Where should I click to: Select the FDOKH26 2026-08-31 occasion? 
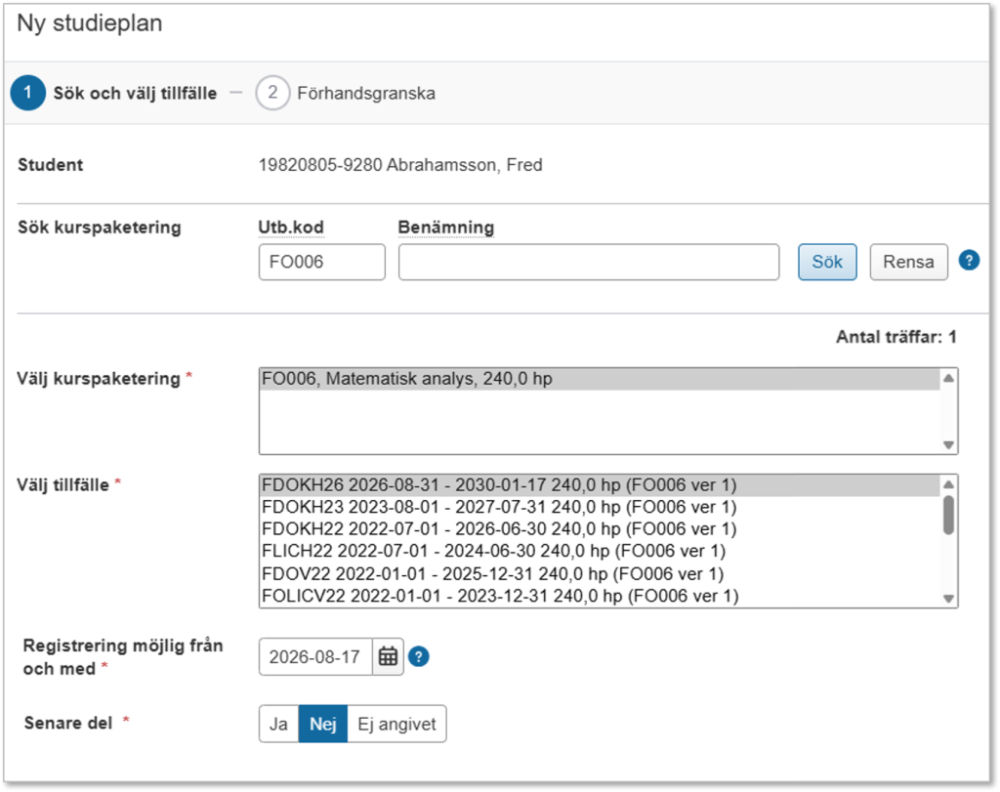pos(600,485)
